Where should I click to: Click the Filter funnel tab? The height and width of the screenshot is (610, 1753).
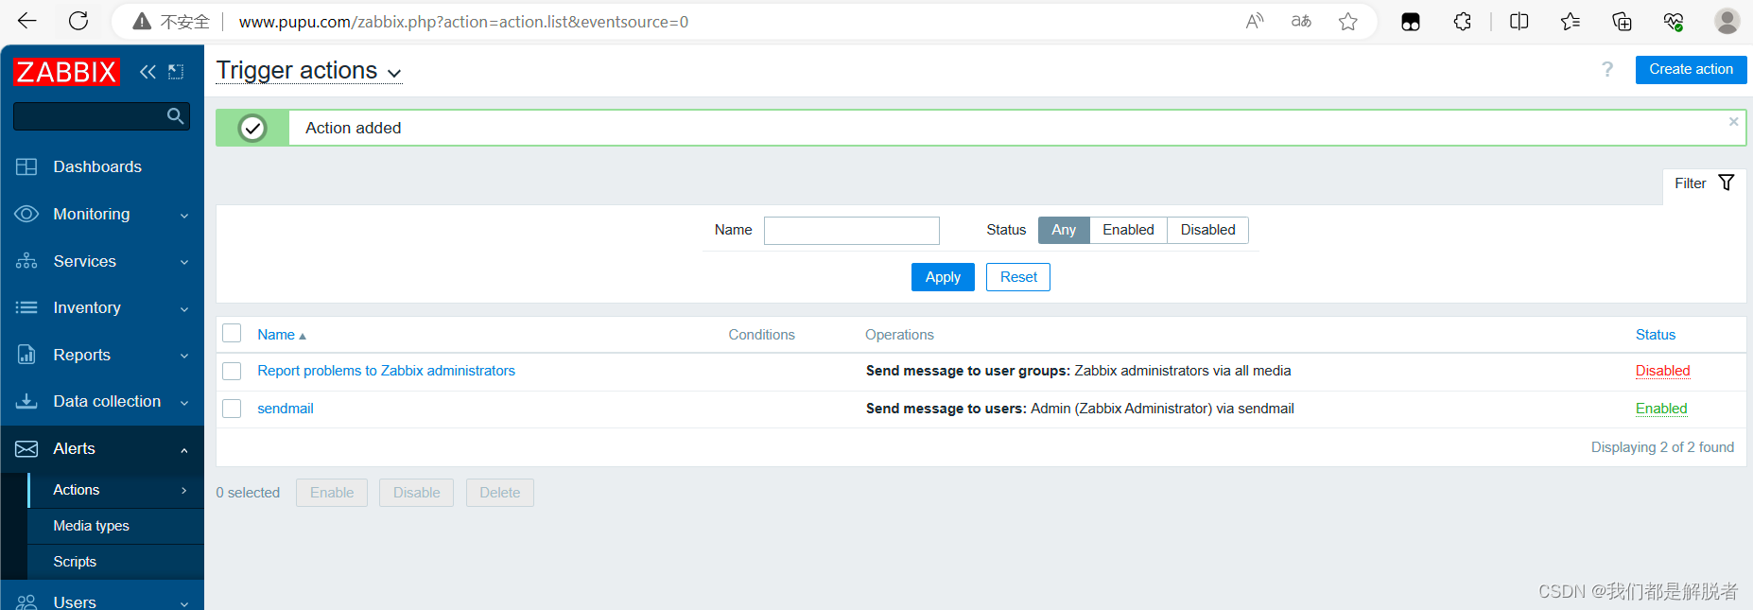pyautogui.click(x=1704, y=183)
